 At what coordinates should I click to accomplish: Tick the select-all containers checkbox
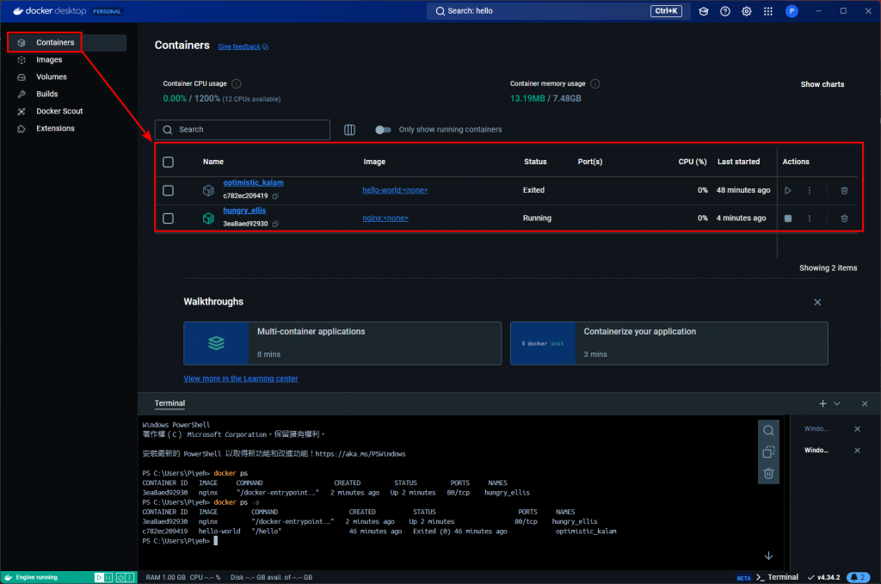[168, 162]
